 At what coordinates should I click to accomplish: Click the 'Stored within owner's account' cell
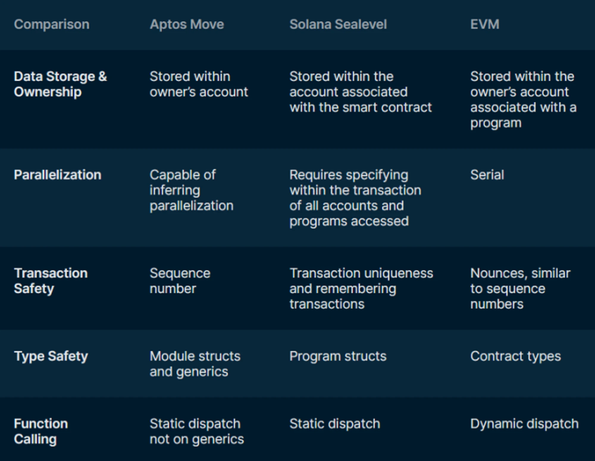[x=198, y=84]
